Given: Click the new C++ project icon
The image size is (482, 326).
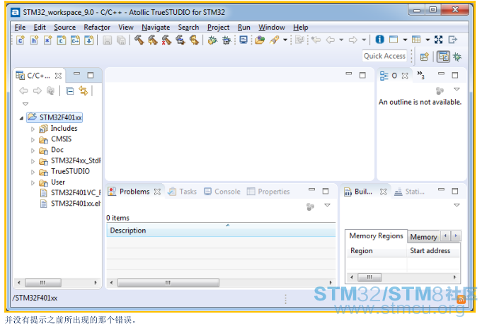Looking at the screenshot, I should point(75,40).
